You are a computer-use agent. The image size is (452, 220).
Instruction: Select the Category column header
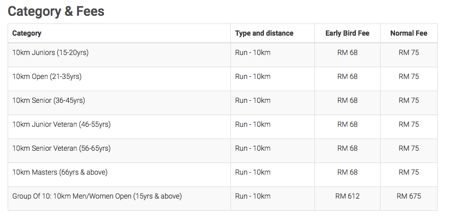[26, 33]
